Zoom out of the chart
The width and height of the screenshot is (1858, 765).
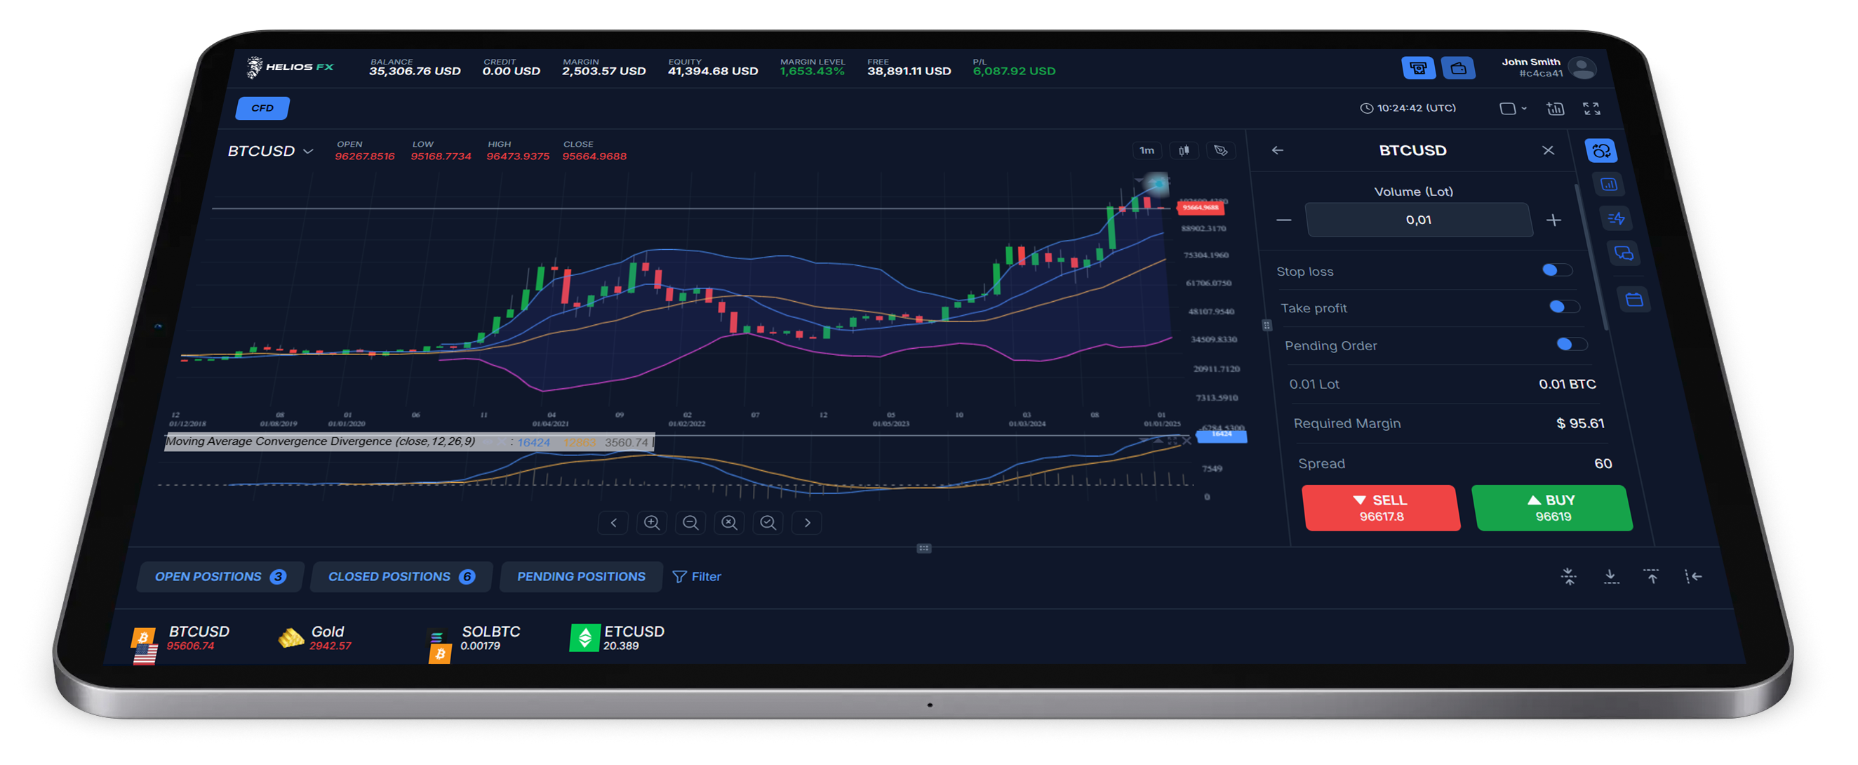point(690,522)
